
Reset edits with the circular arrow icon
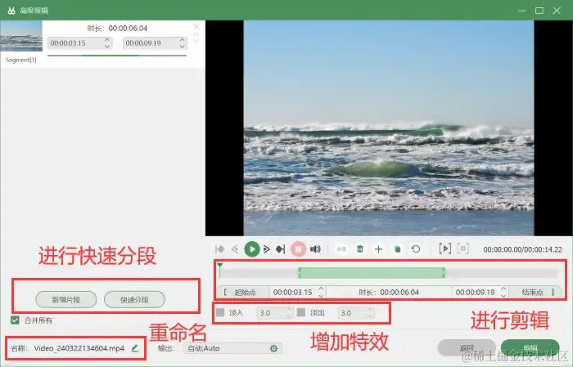[416, 249]
